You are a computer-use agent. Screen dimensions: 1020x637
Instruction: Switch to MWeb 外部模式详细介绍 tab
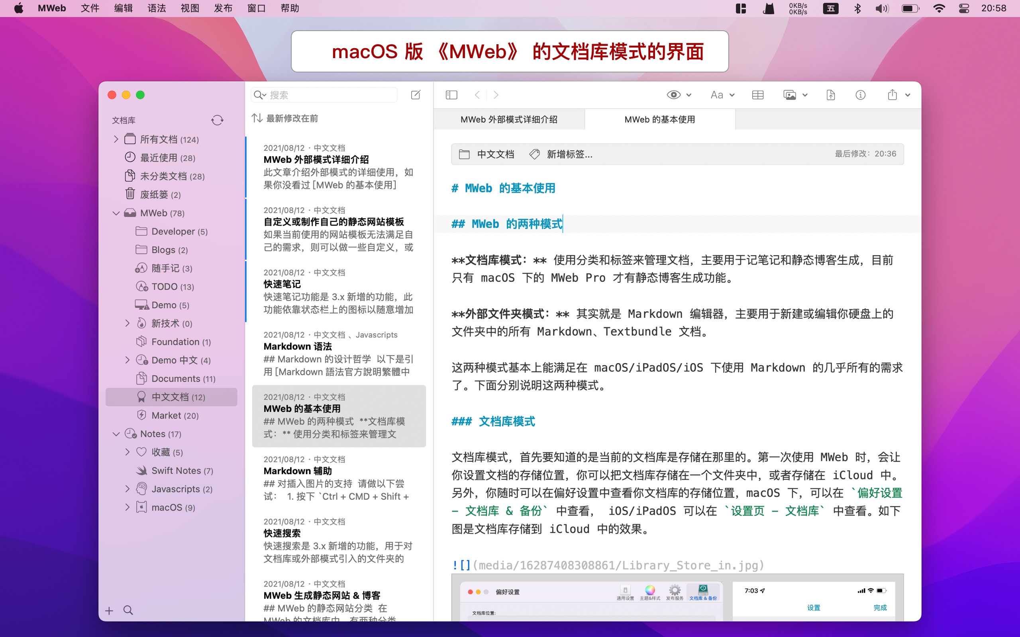click(509, 119)
